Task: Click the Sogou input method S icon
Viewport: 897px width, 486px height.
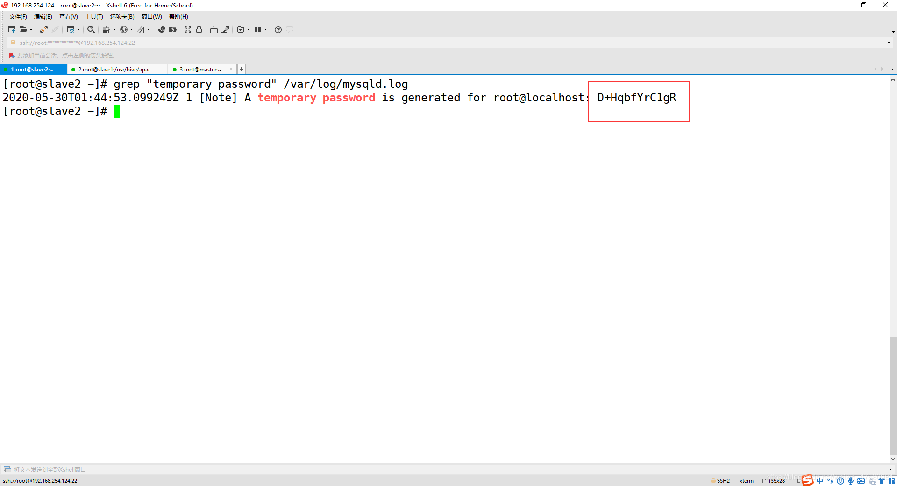Action: pyautogui.click(x=808, y=480)
